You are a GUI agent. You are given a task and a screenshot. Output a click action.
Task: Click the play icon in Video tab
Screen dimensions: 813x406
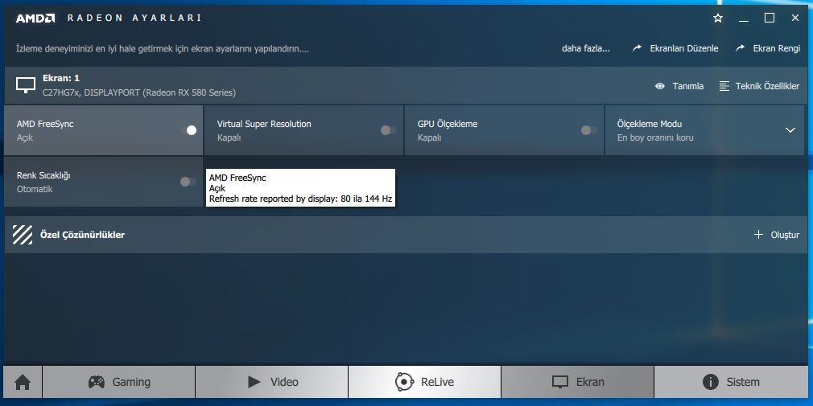(x=254, y=382)
